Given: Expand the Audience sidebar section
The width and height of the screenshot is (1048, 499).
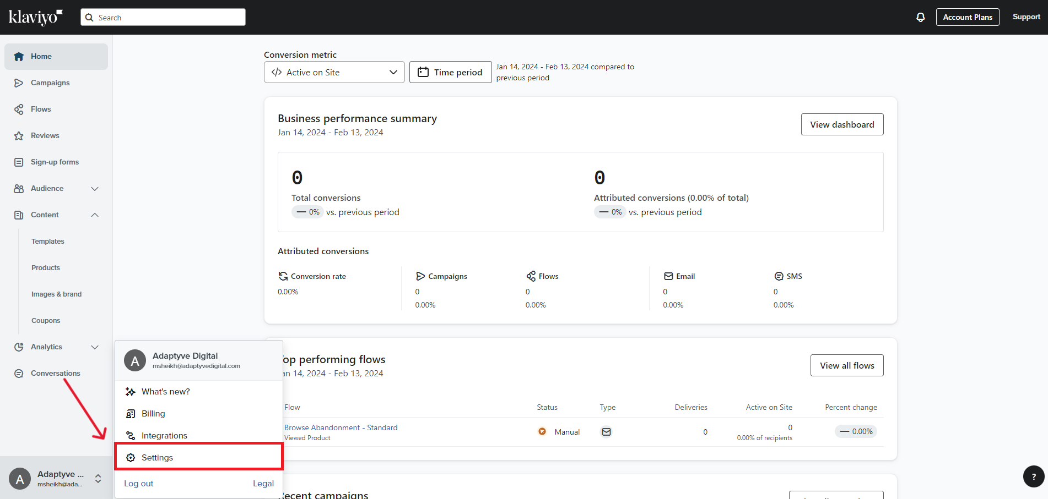Looking at the screenshot, I should 95,189.
